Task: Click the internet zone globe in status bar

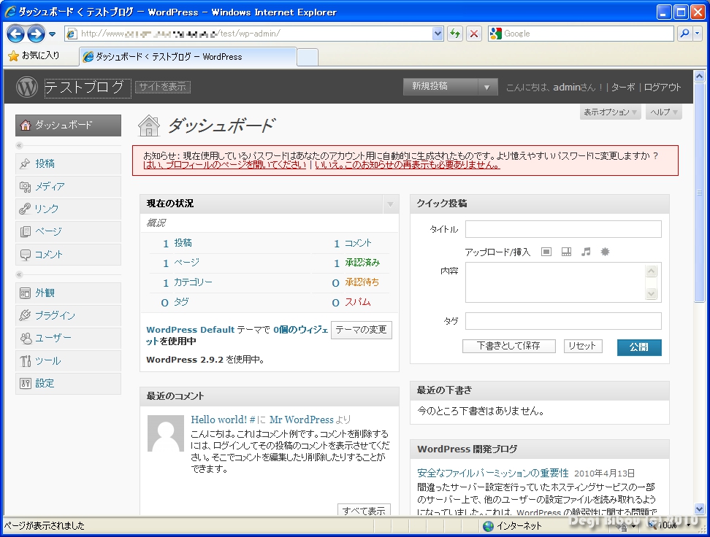Action: pyautogui.click(x=488, y=525)
